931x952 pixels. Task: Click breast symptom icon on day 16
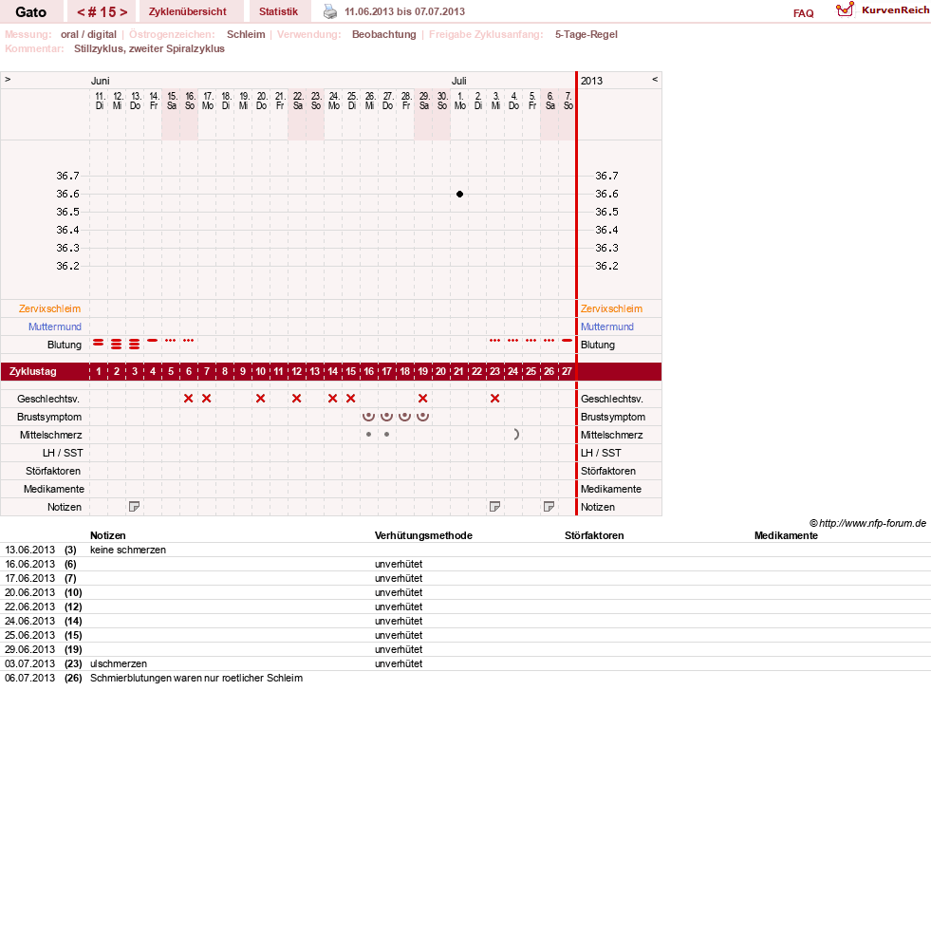click(x=368, y=416)
